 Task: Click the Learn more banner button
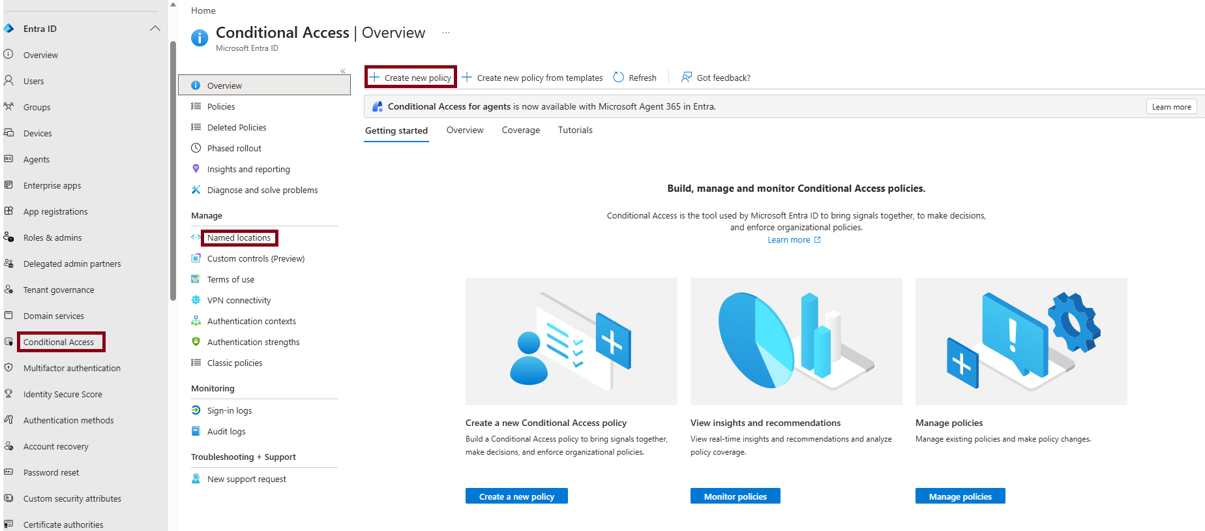(1171, 106)
